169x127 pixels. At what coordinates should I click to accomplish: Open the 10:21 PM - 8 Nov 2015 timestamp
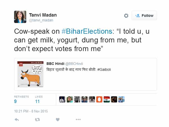pos(31,111)
